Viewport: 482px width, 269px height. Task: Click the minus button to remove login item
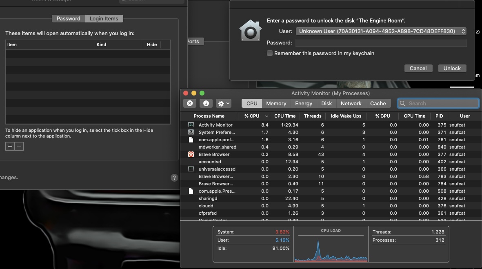coord(19,146)
